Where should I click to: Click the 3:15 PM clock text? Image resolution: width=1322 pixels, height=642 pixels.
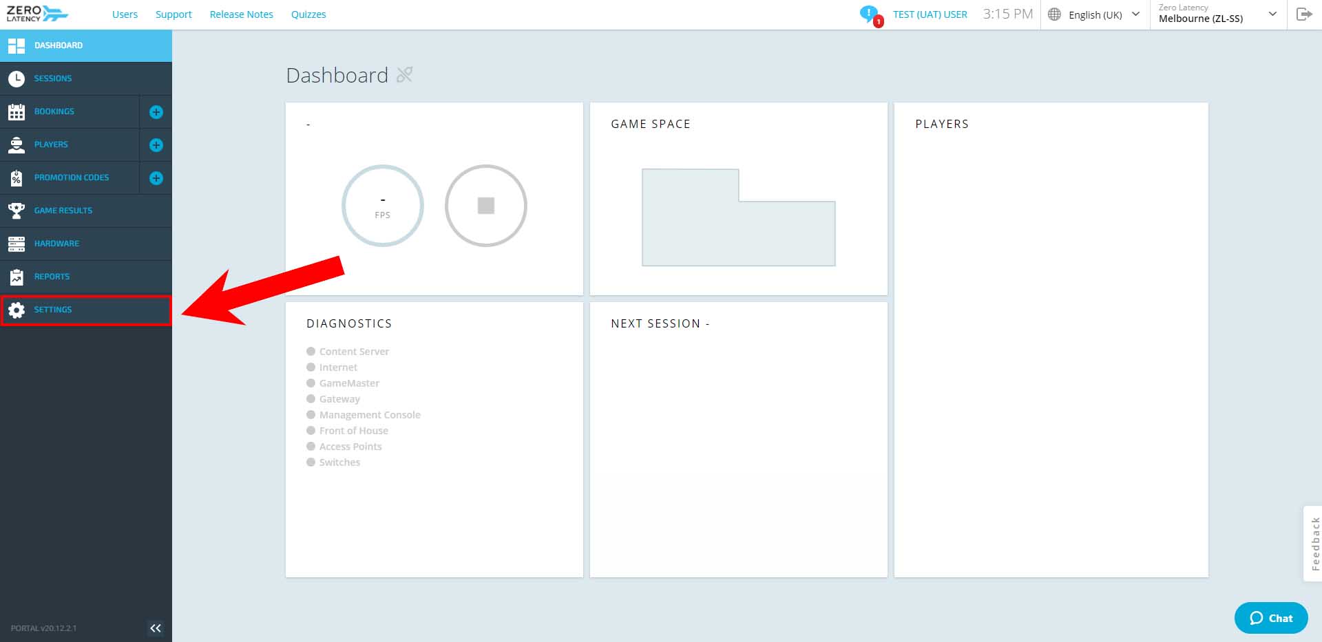tap(1008, 14)
